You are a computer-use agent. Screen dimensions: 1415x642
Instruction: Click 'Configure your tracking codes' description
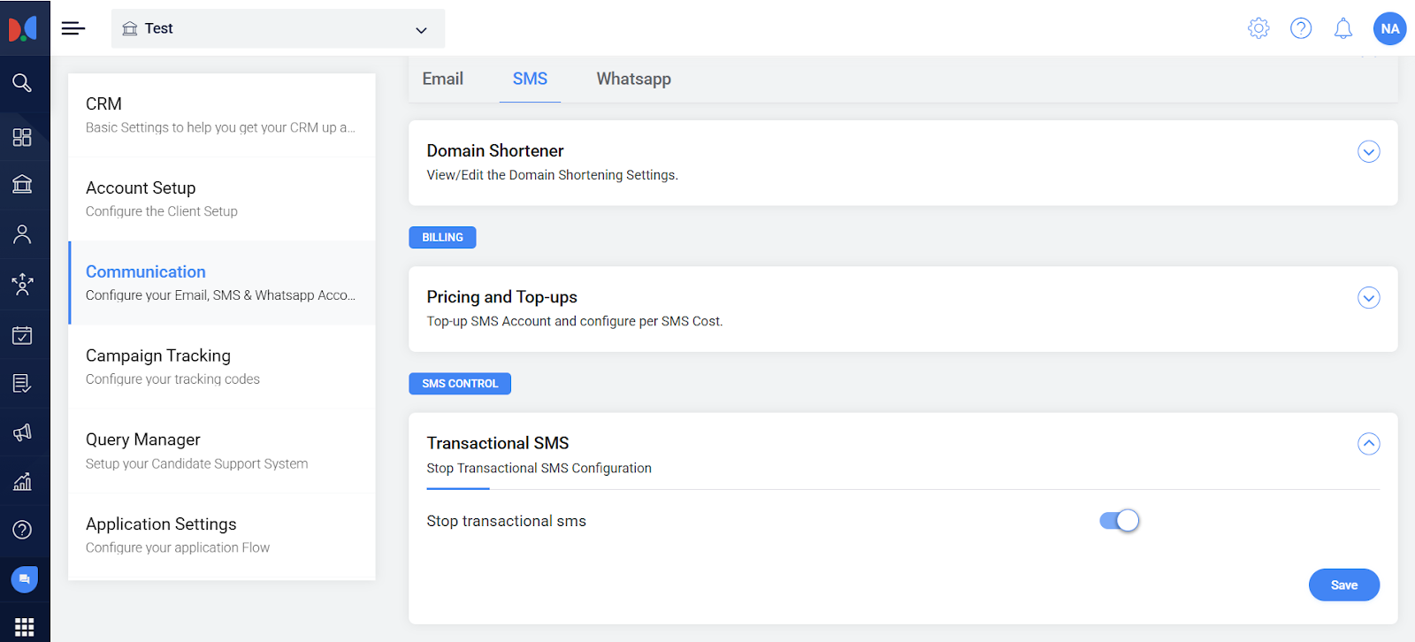pyautogui.click(x=172, y=379)
